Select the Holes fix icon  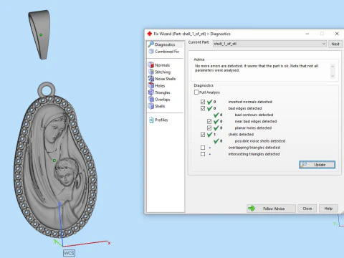150,85
